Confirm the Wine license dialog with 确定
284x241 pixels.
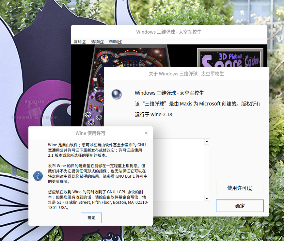click(91, 218)
